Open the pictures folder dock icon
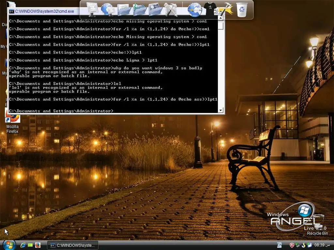The height and width of the screenshot is (250, 334). (155, 9)
